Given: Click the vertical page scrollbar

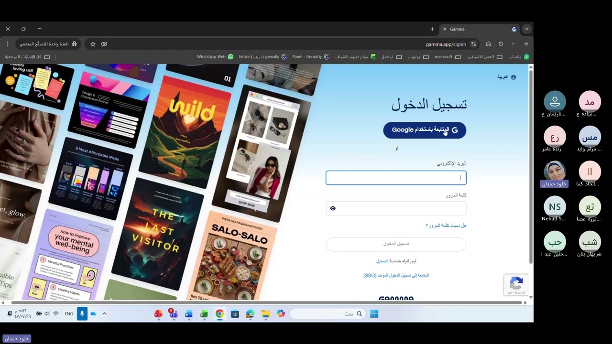Looking at the screenshot, I should pos(531,166).
